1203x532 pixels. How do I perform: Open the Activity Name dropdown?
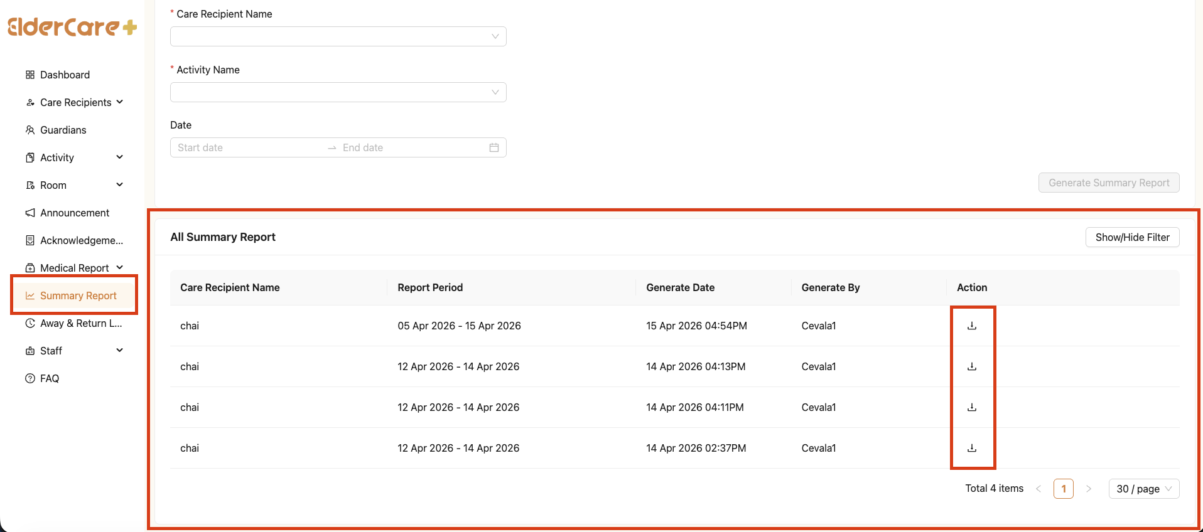(x=338, y=92)
